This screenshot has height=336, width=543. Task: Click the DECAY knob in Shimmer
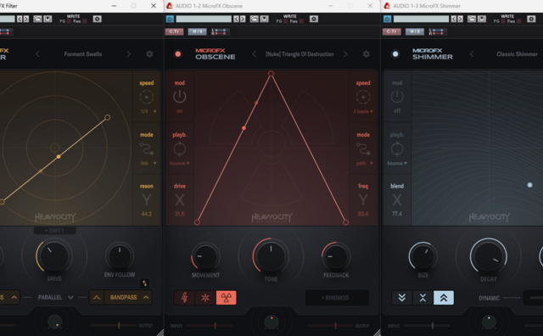[489, 256]
